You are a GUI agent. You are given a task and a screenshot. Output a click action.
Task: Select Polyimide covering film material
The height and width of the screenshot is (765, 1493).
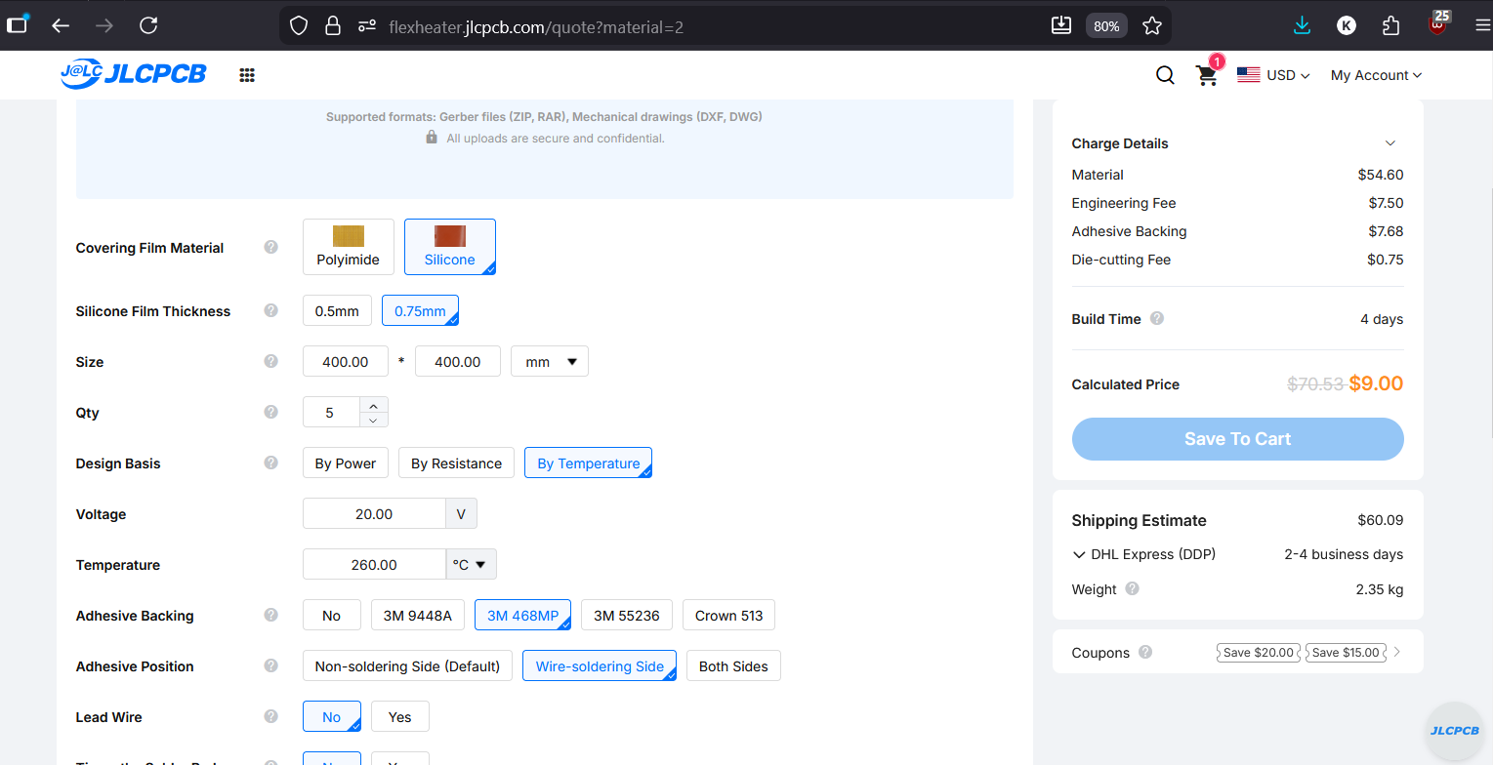coord(349,247)
